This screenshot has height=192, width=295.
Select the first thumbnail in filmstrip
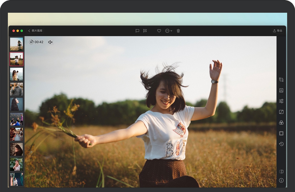tap(16, 44)
